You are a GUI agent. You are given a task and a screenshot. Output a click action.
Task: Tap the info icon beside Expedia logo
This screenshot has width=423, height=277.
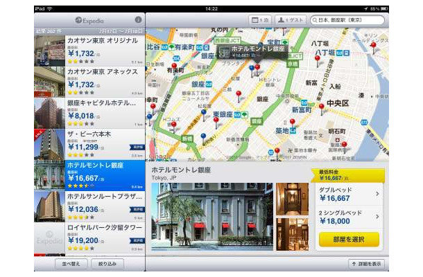click(x=138, y=19)
